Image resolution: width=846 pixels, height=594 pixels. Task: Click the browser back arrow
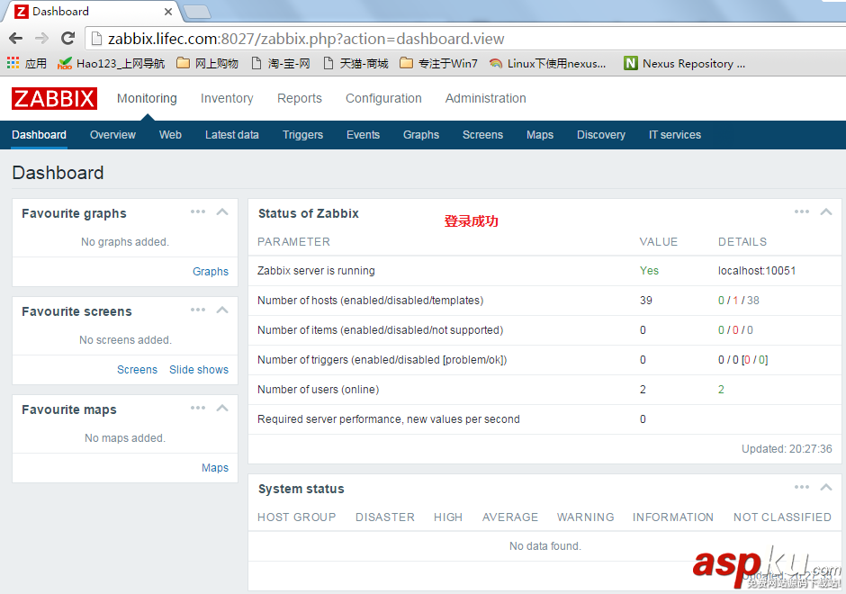point(15,39)
